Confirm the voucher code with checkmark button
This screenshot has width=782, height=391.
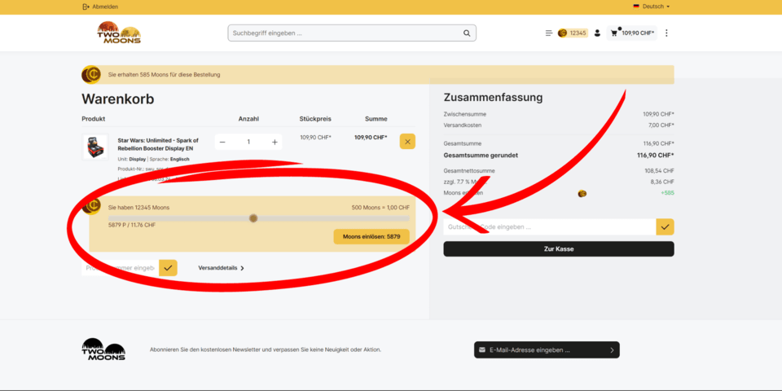[x=665, y=227]
